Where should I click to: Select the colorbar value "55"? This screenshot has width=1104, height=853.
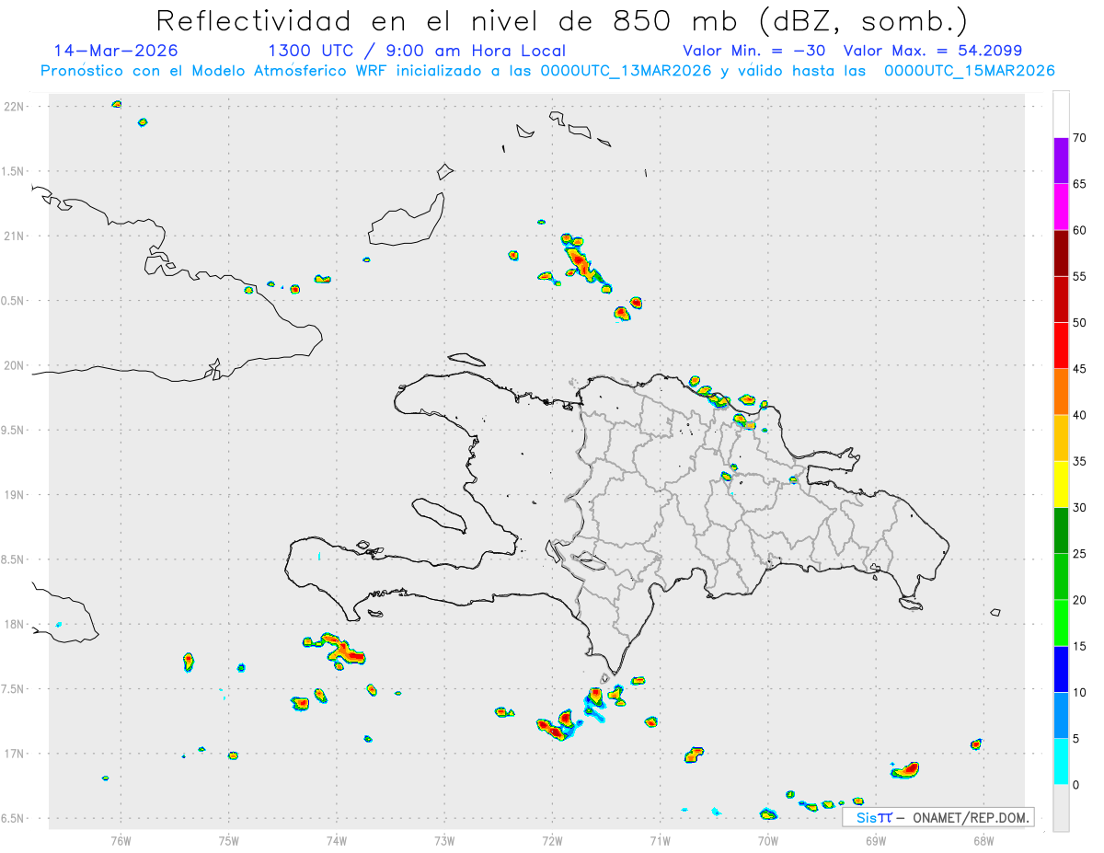click(1080, 276)
